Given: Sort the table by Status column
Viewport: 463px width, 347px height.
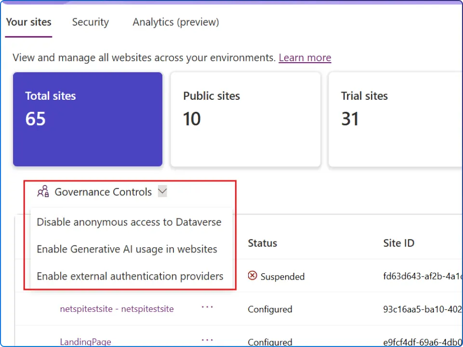Looking at the screenshot, I should pos(262,243).
